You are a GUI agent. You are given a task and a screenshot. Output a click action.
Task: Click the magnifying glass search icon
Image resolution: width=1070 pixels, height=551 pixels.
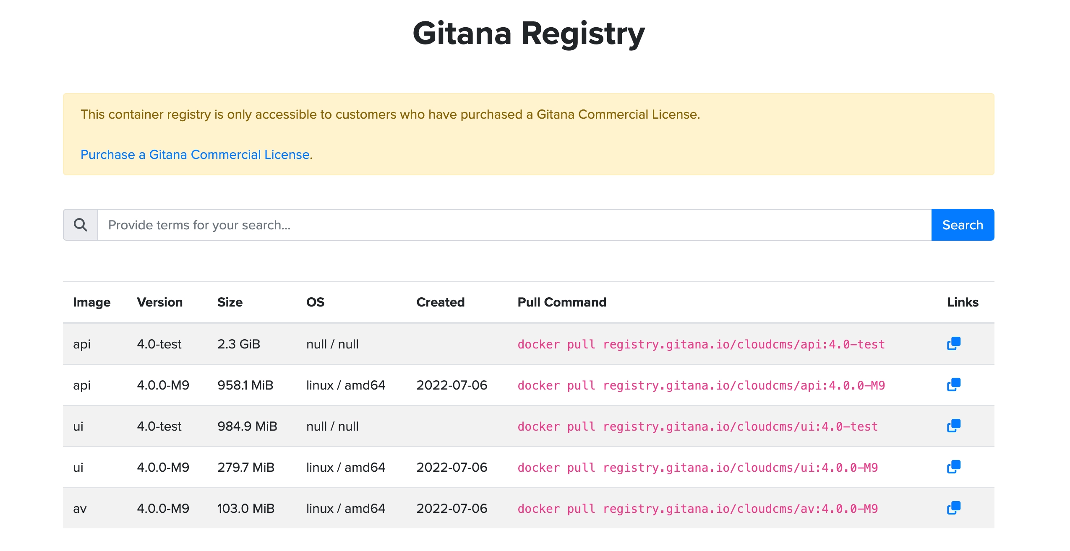click(81, 225)
